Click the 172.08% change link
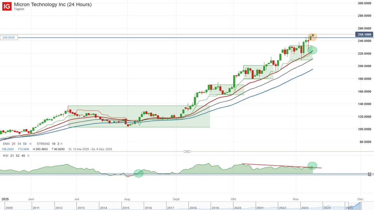The image size is (374, 210). click(23, 149)
